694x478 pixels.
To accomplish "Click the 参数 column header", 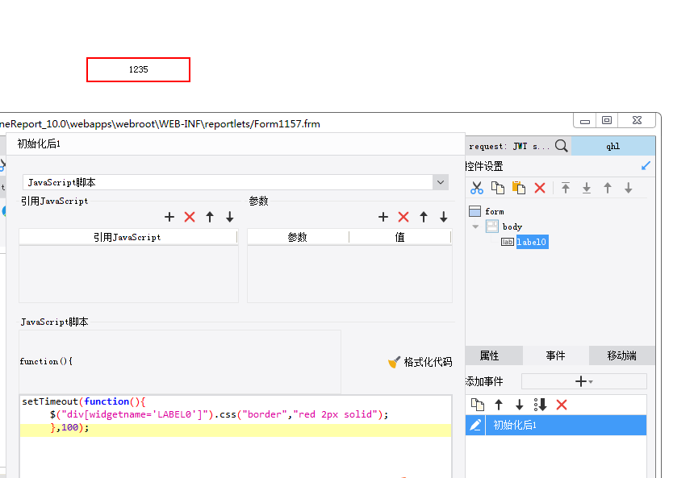I will pyautogui.click(x=298, y=238).
